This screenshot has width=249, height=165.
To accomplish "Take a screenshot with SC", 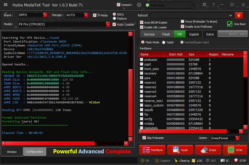I will [x=225, y=160].
